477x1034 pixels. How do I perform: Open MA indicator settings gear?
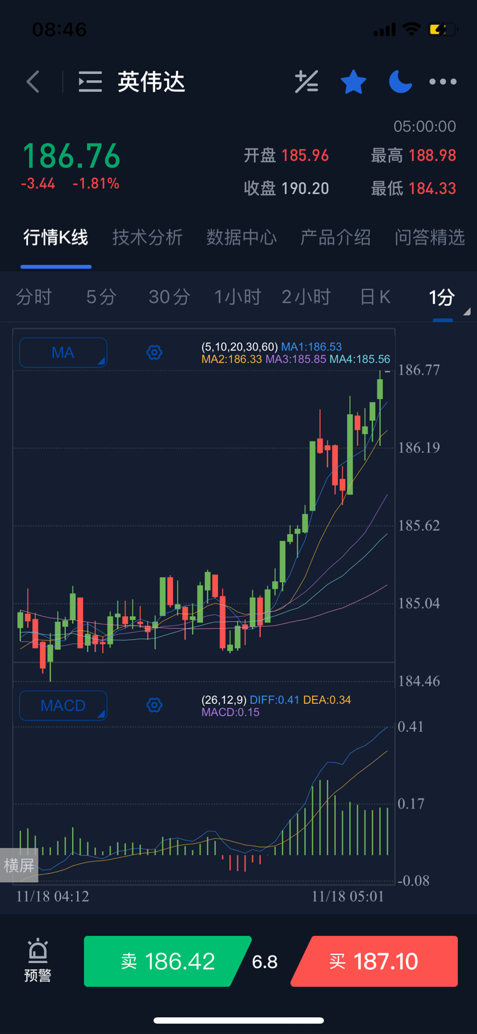coord(154,353)
